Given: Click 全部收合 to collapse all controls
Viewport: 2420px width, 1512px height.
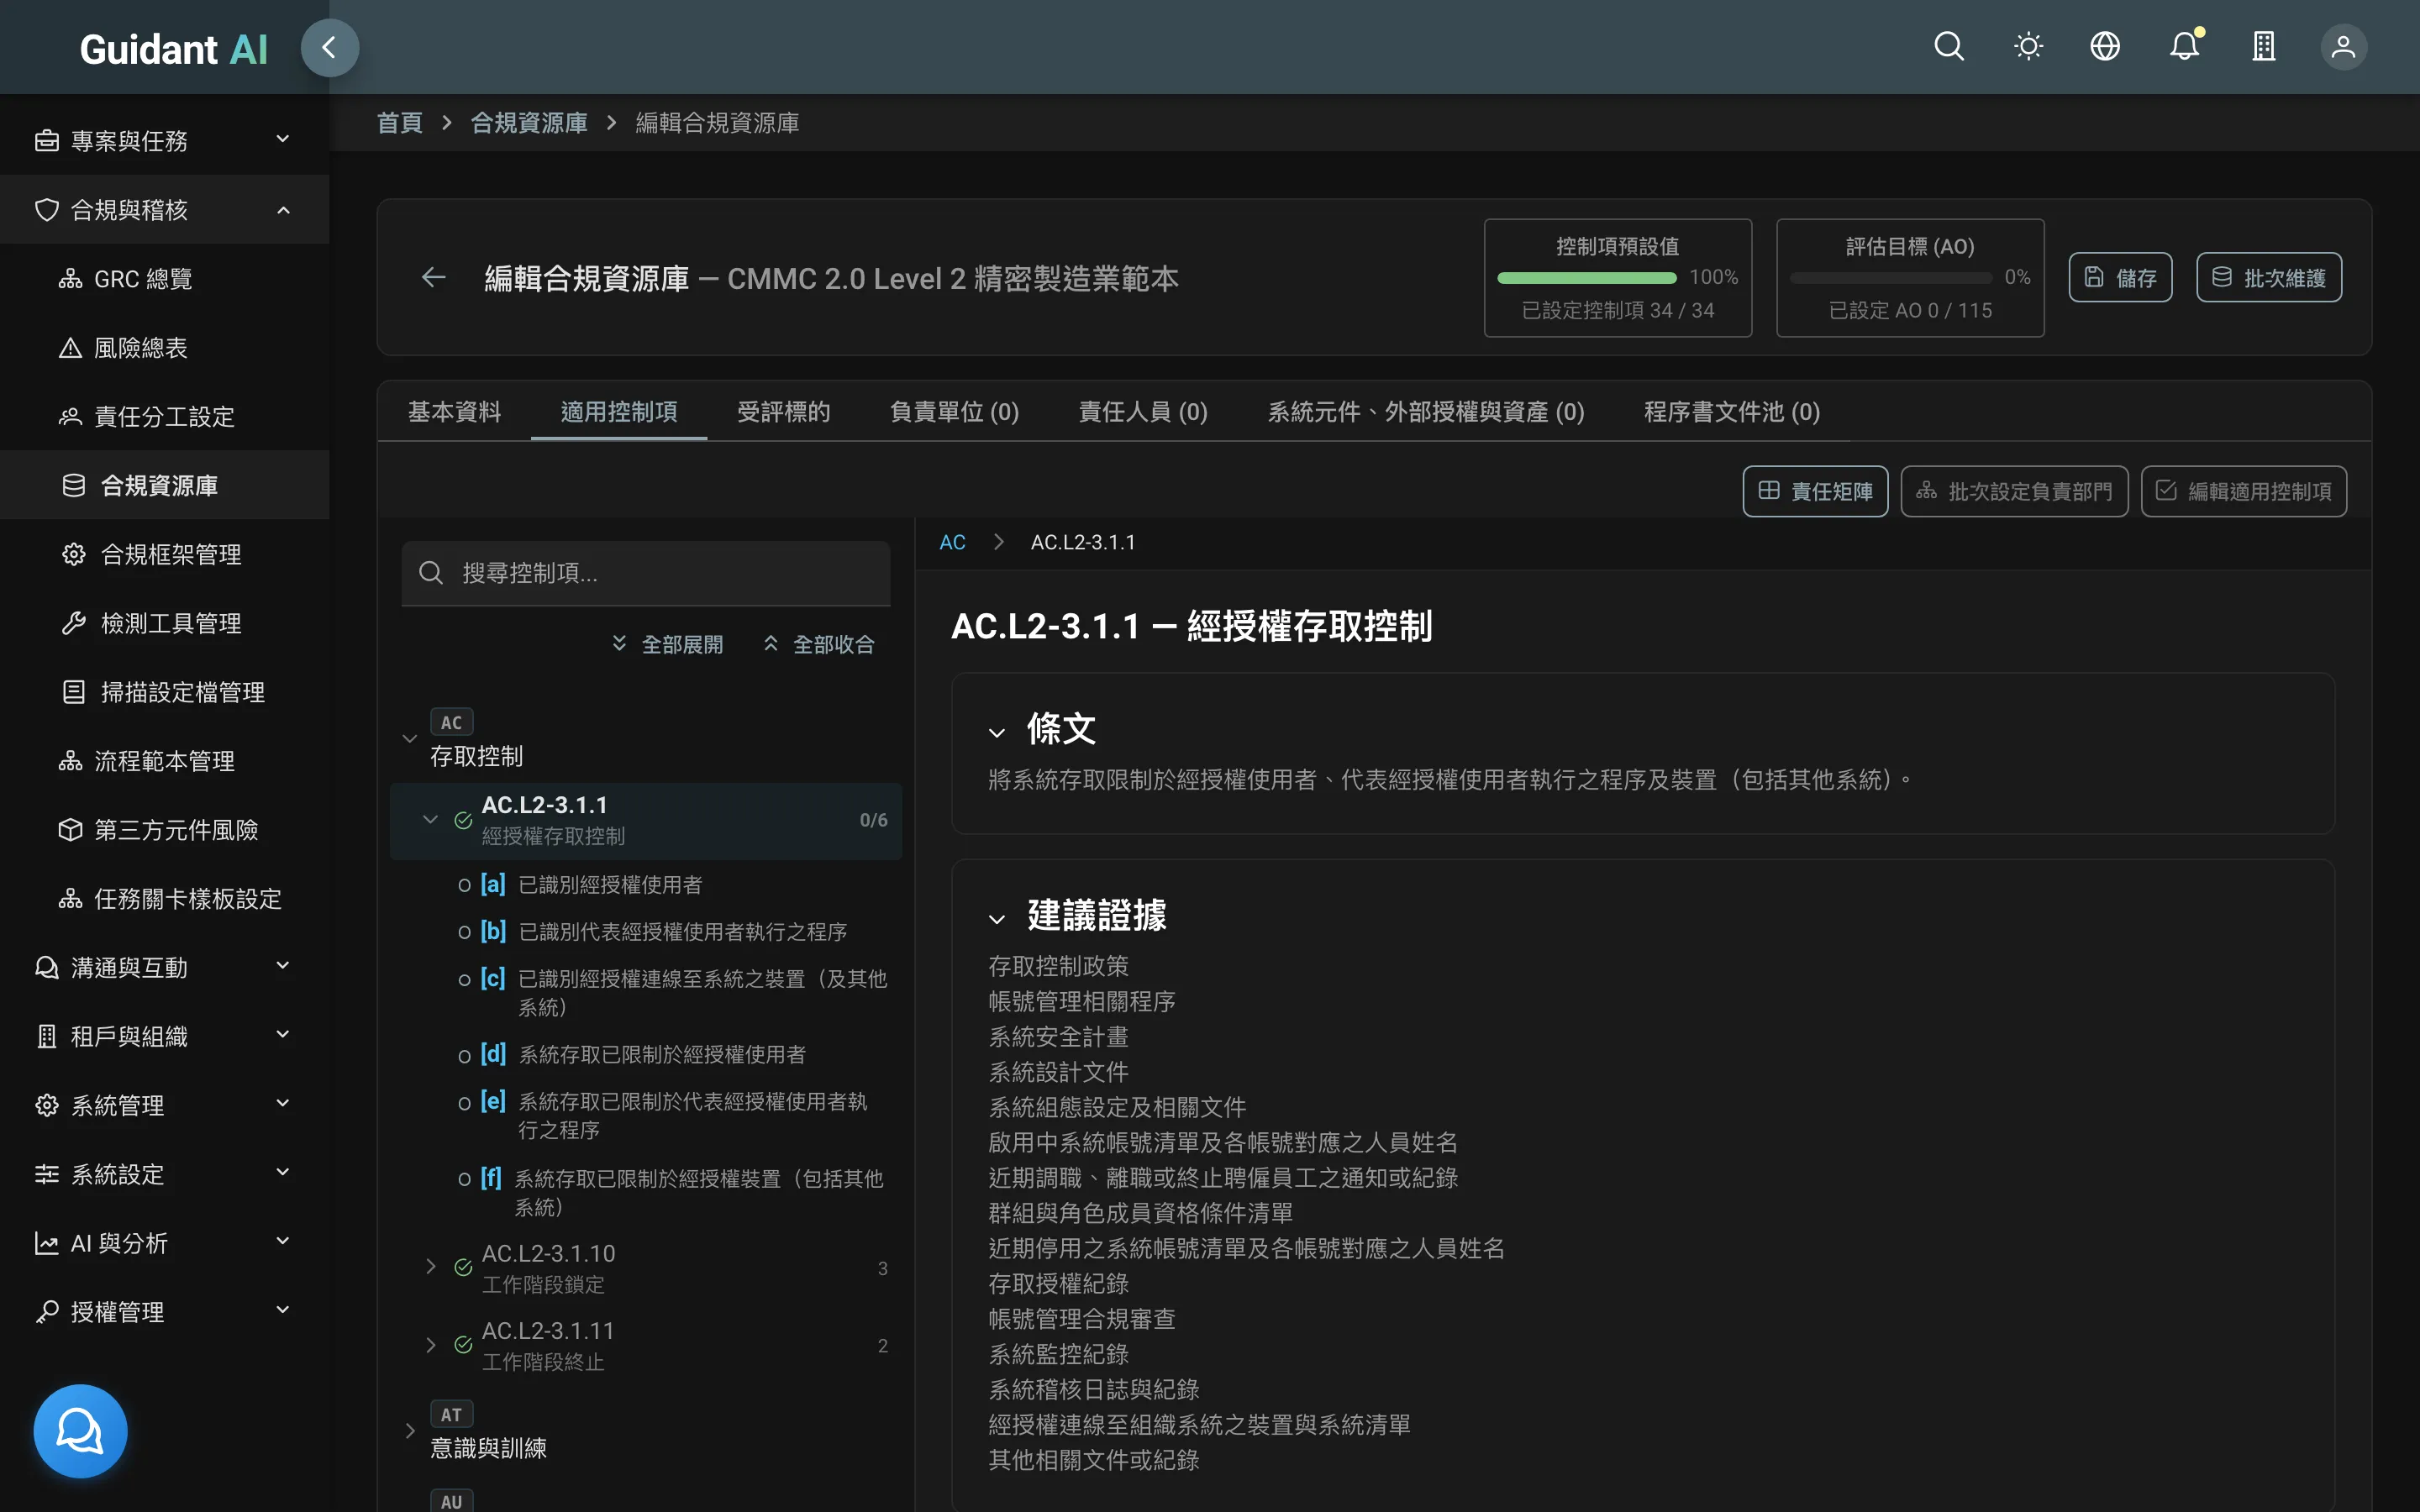Looking at the screenshot, I should click(819, 644).
